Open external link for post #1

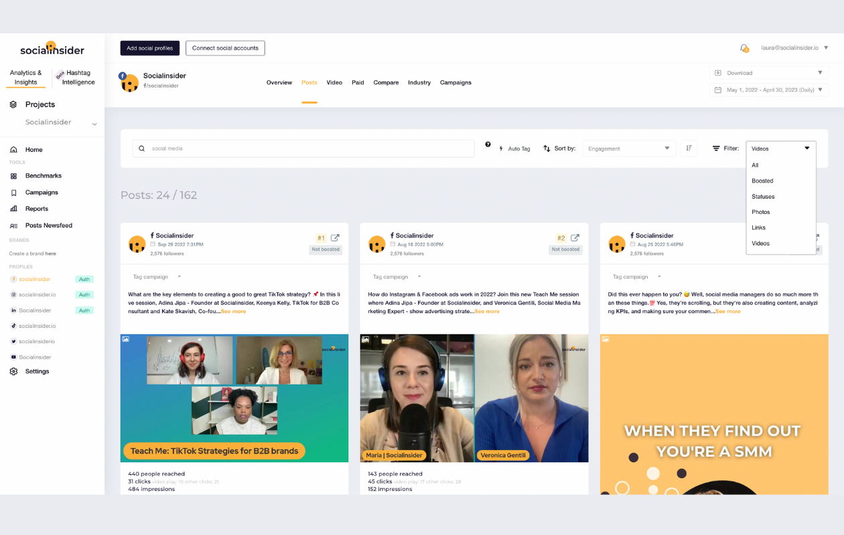pyautogui.click(x=335, y=237)
